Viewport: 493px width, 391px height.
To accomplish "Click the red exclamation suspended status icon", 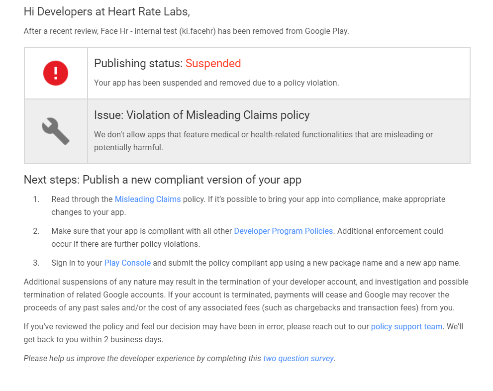I will pos(56,73).
